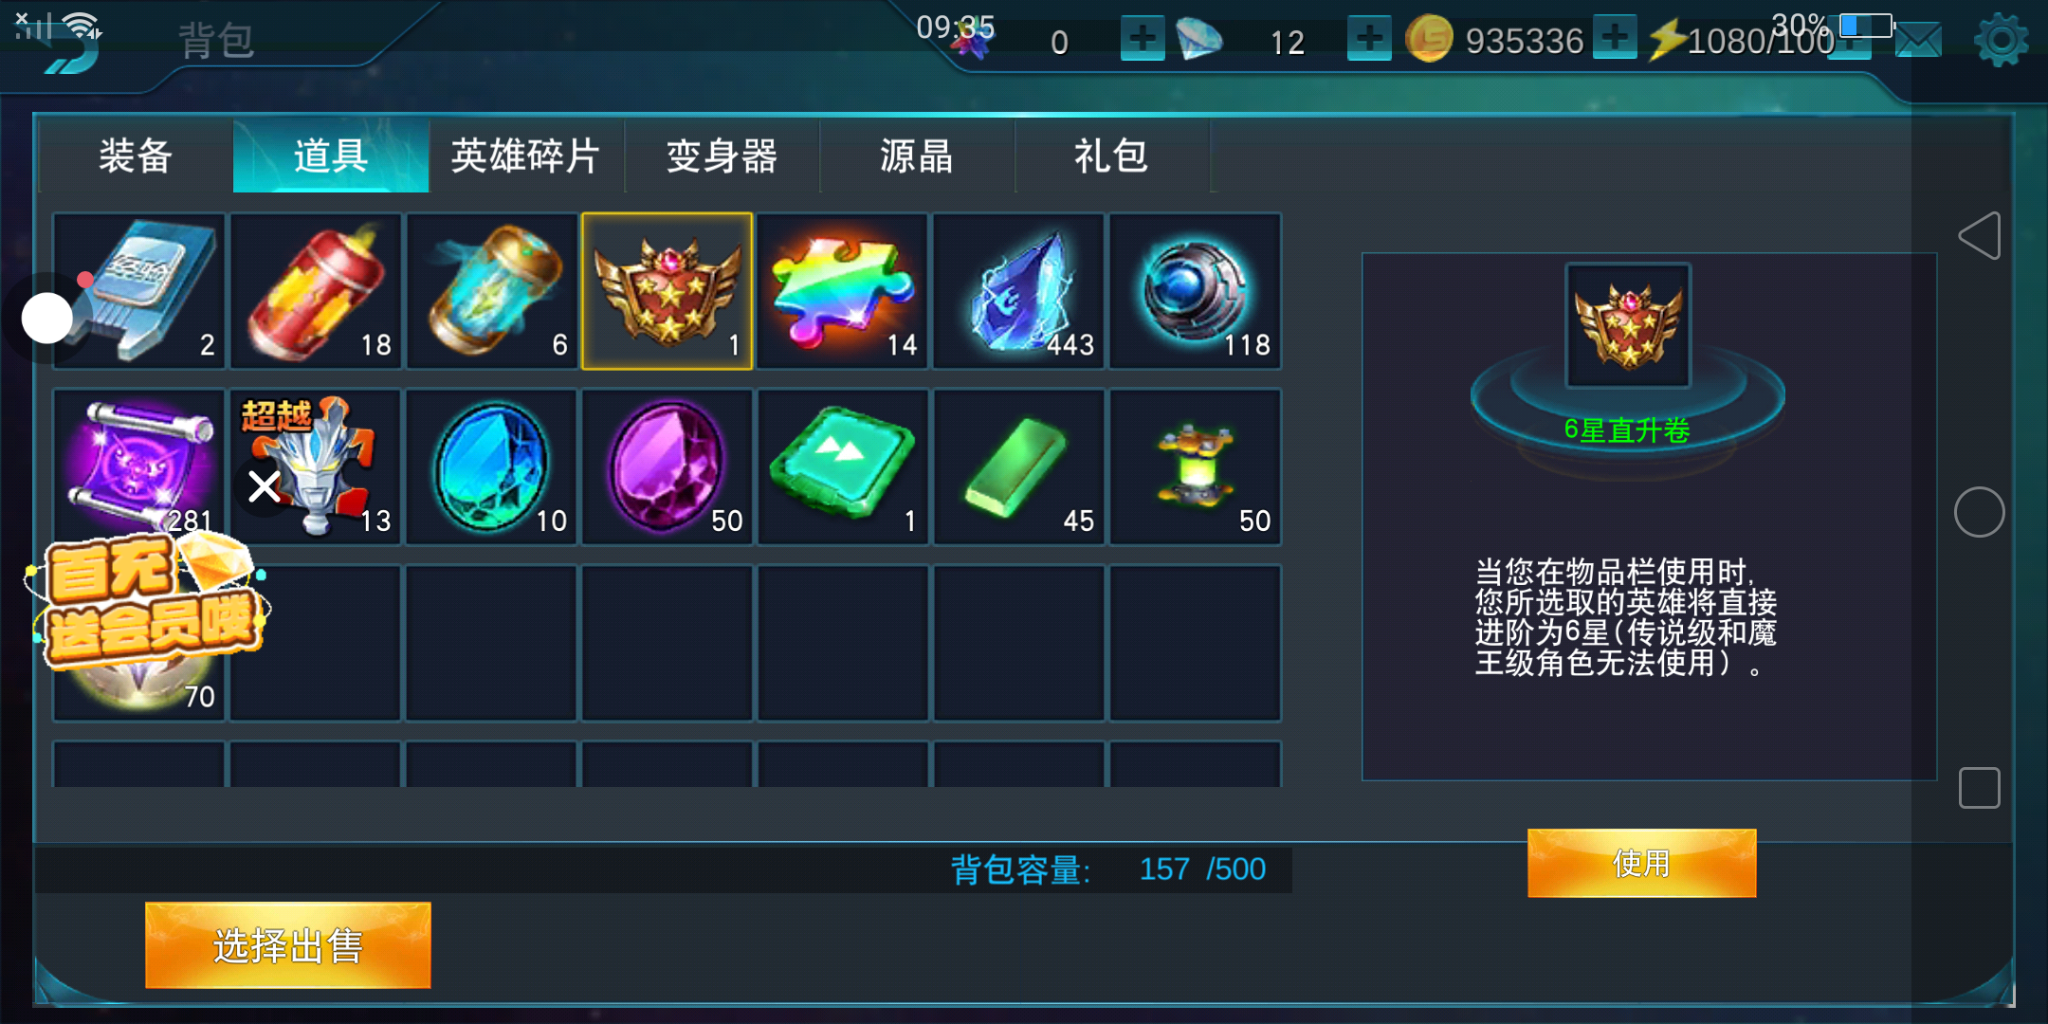This screenshot has height=1024, width=2048.
Task: Switch to the 装备 tab
Action: [136, 155]
